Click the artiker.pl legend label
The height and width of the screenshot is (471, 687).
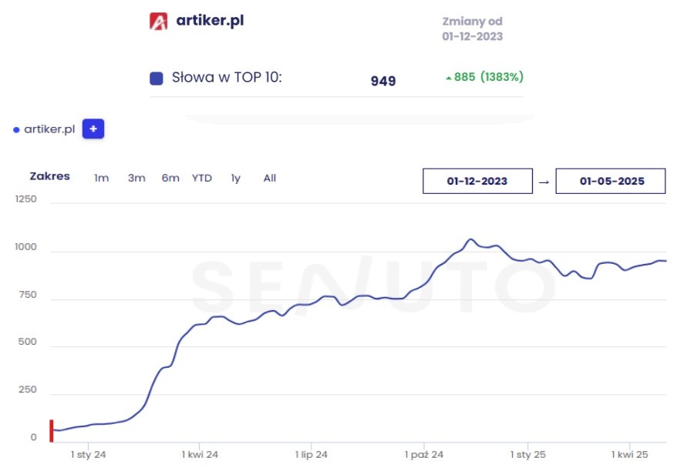coord(49,129)
